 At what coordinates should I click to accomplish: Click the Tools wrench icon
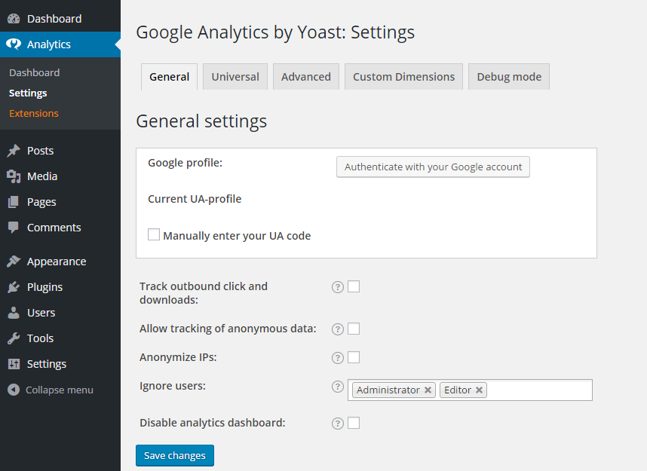14,338
